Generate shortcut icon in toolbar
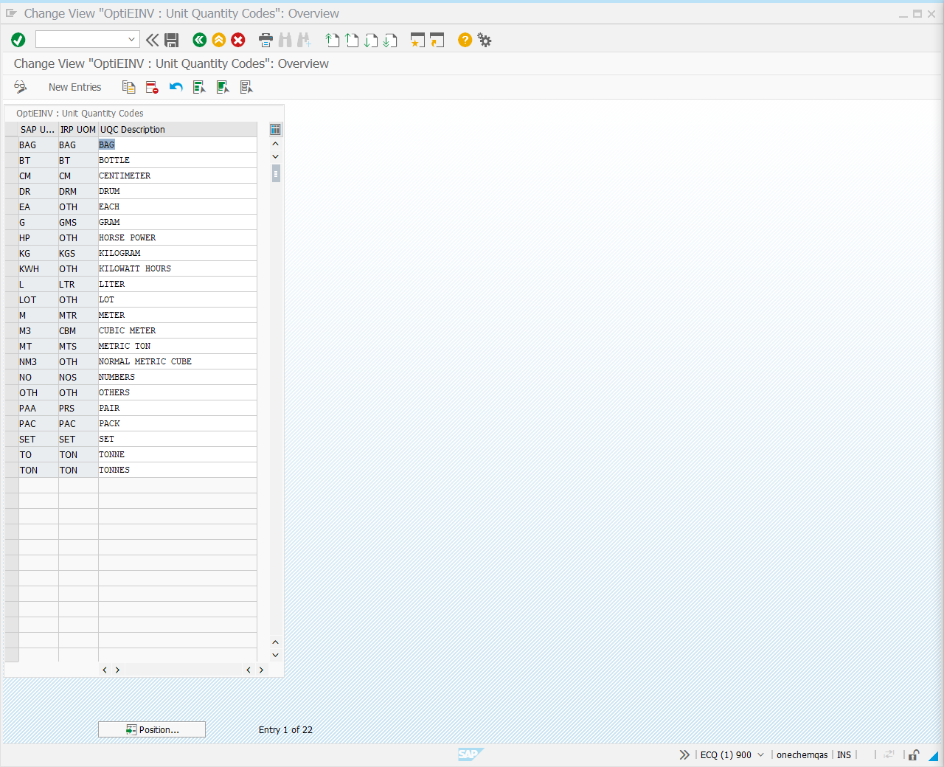The image size is (944, 767). pos(437,40)
